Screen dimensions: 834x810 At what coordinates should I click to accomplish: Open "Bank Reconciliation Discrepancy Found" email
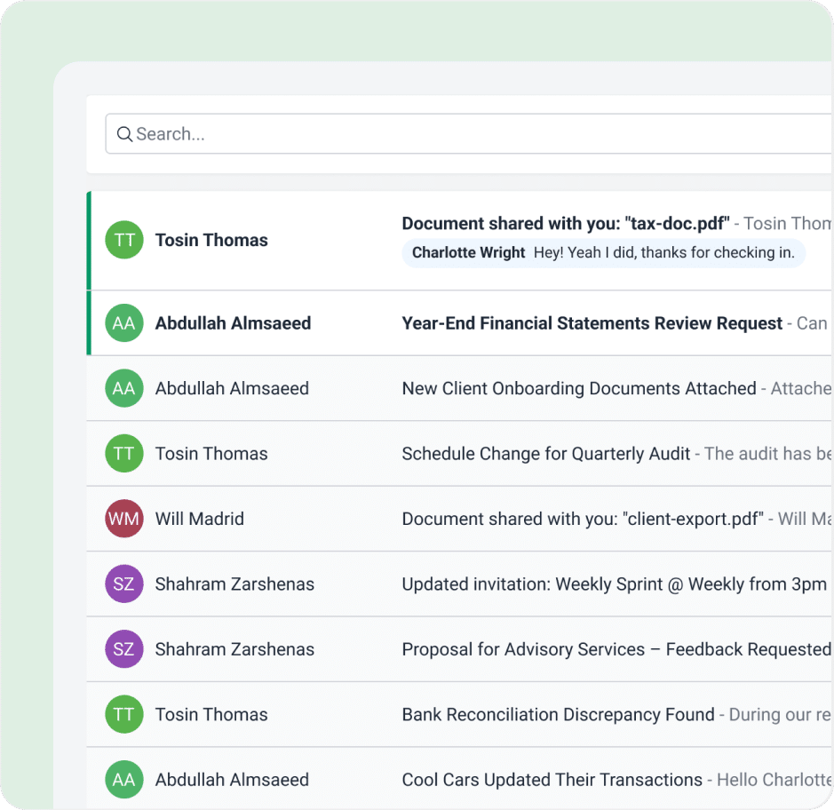[x=558, y=714]
